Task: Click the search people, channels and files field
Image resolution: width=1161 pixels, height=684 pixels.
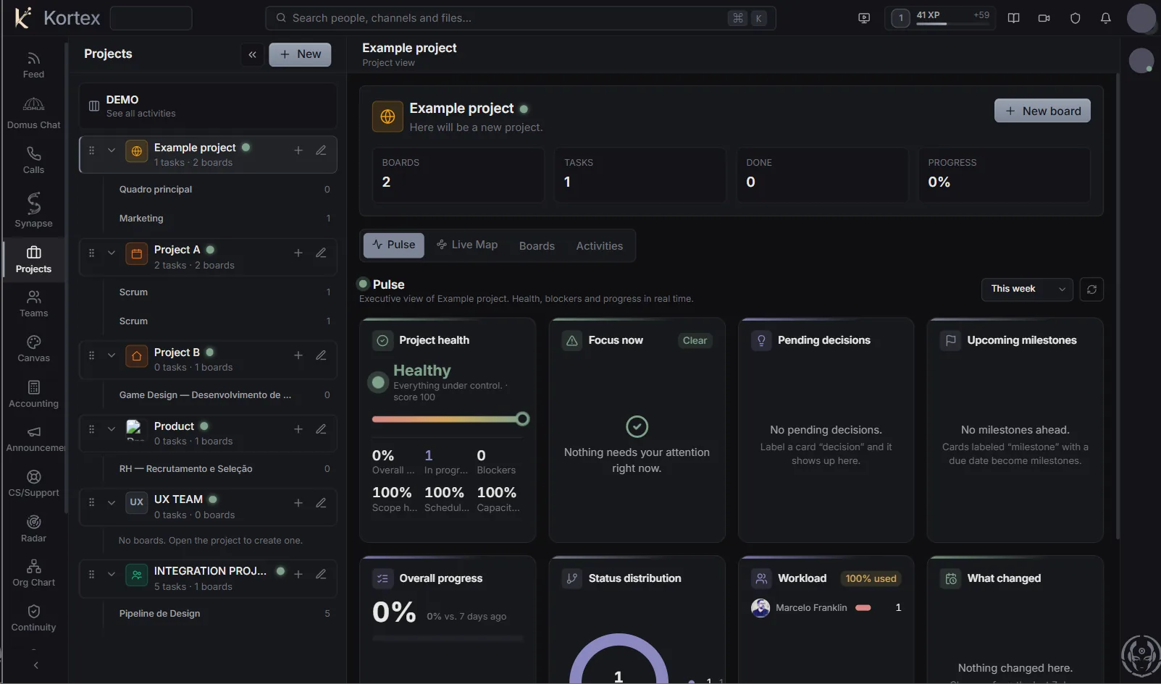Action: [x=520, y=18]
